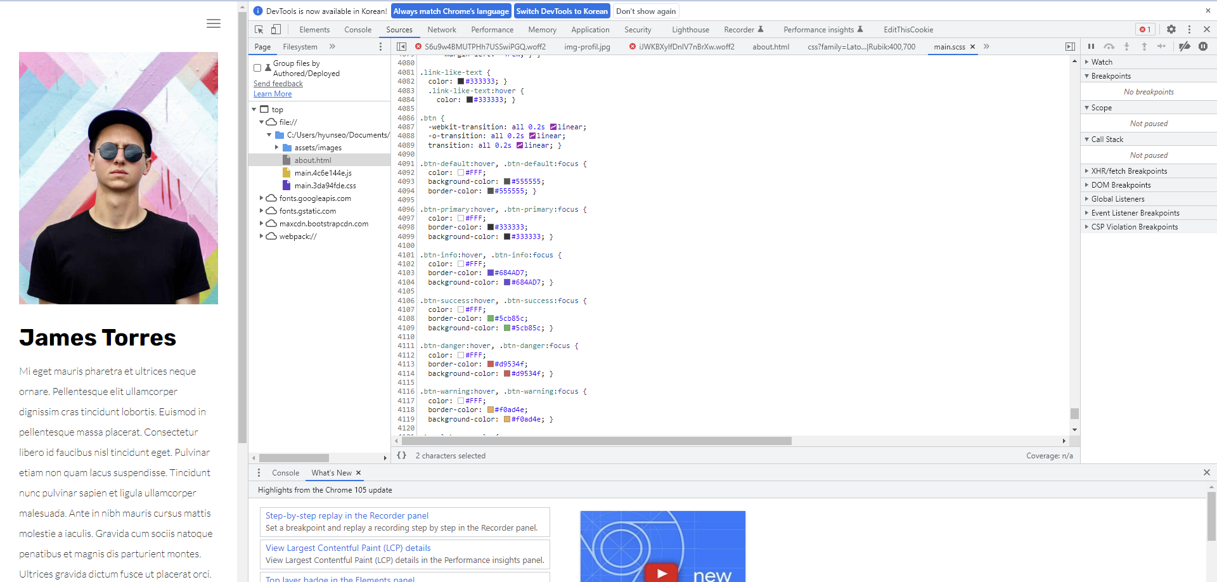Click the error count badge showing 1
The height and width of the screenshot is (582, 1217).
tap(1145, 29)
